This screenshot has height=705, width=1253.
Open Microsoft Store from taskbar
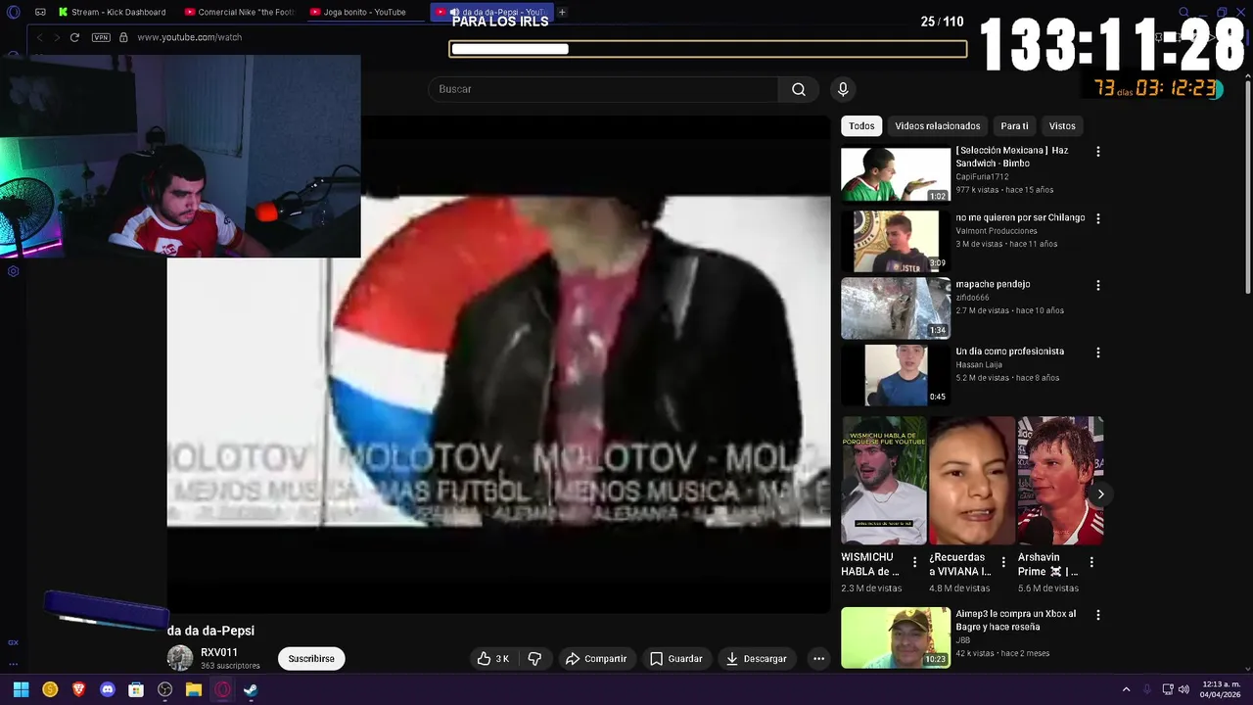[x=136, y=689]
